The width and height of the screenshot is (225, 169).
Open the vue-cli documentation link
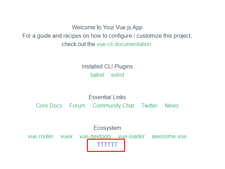coord(124,44)
